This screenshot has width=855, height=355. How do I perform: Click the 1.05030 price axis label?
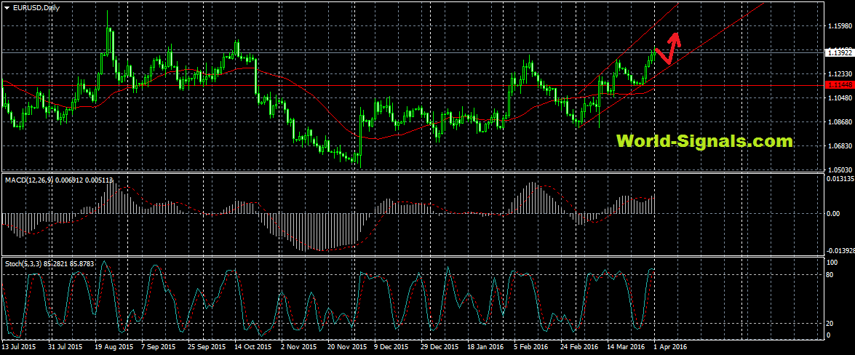click(x=840, y=169)
